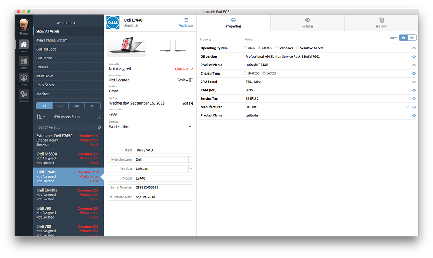Filter assets by Out
Image resolution: width=433 pixels, height=258 pixels.
[76, 106]
